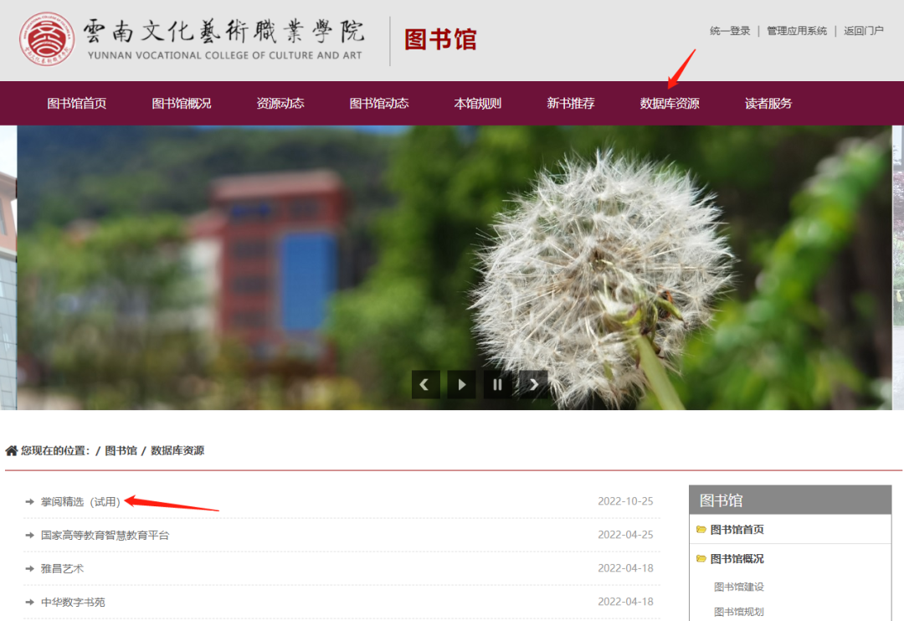The image size is (904, 621).
Task: Expand the 图书馆概况 sidebar folder
Action: (701, 559)
